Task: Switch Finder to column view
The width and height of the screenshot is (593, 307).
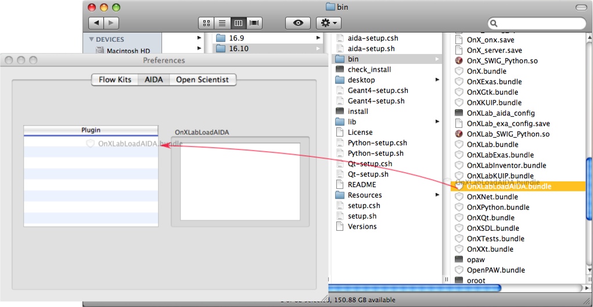Action: click(x=238, y=23)
